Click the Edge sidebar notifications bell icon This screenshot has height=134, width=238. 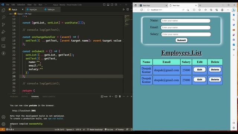[234, 15]
